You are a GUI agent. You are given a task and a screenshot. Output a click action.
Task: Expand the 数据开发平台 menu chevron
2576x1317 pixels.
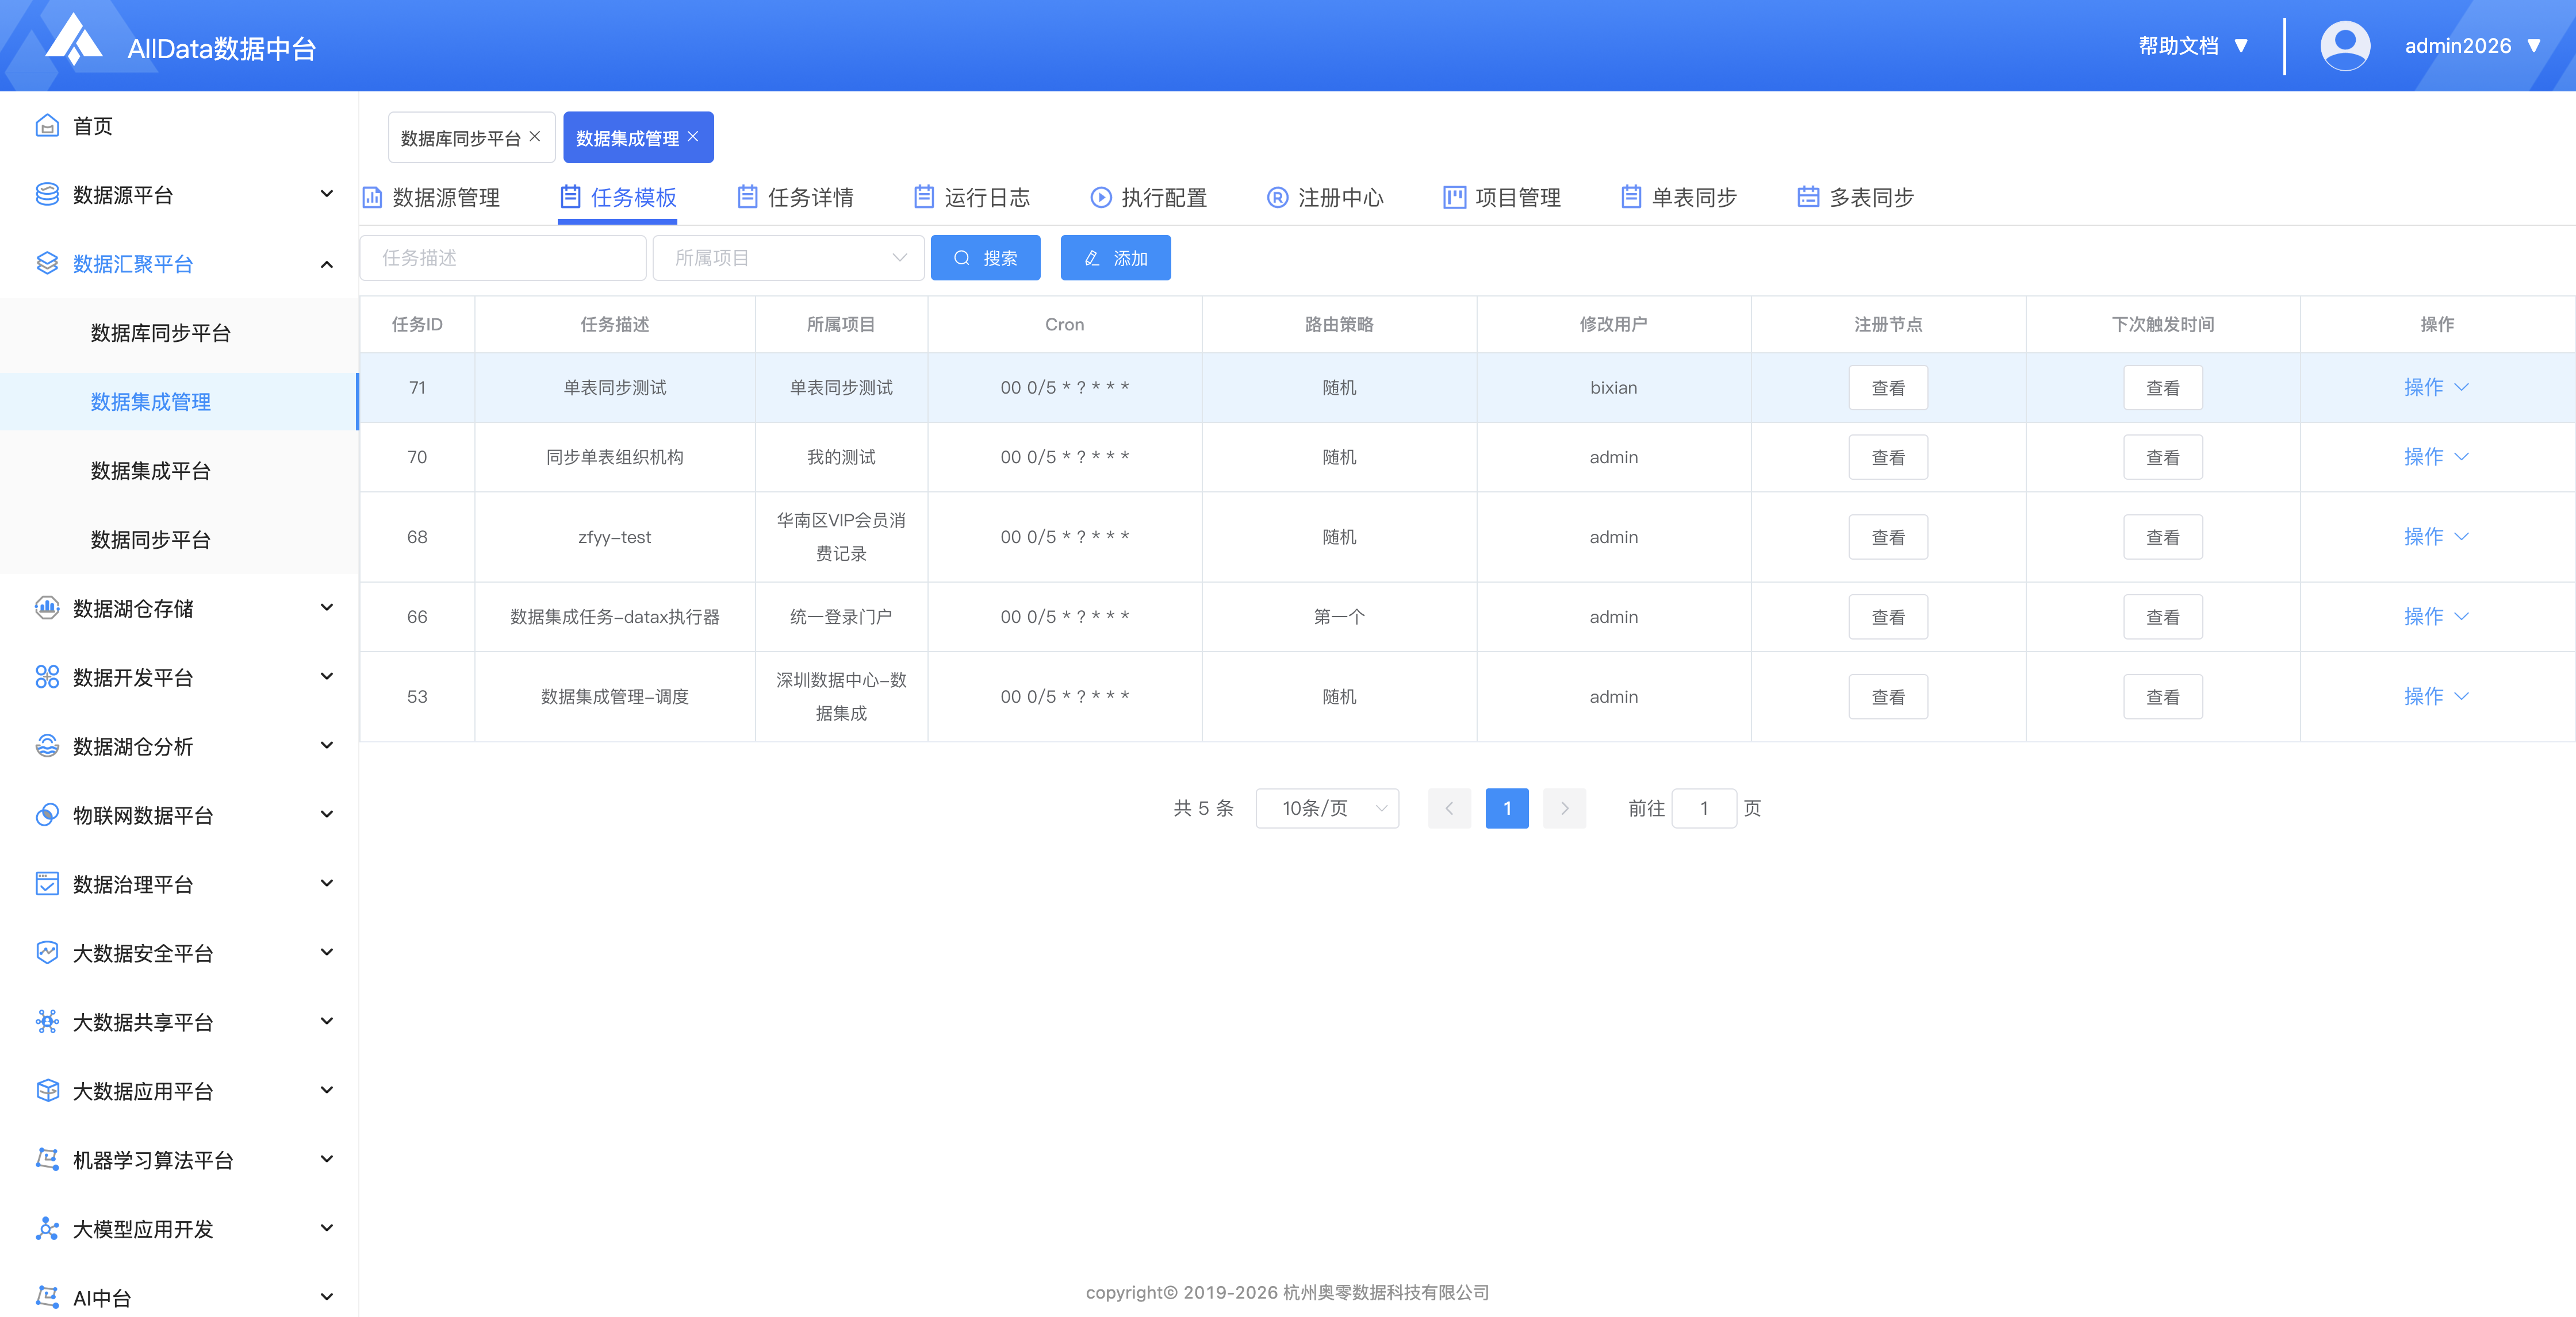point(326,677)
